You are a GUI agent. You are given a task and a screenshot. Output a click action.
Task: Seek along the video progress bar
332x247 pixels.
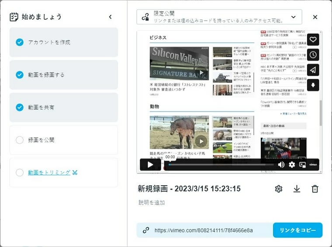[221, 165]
